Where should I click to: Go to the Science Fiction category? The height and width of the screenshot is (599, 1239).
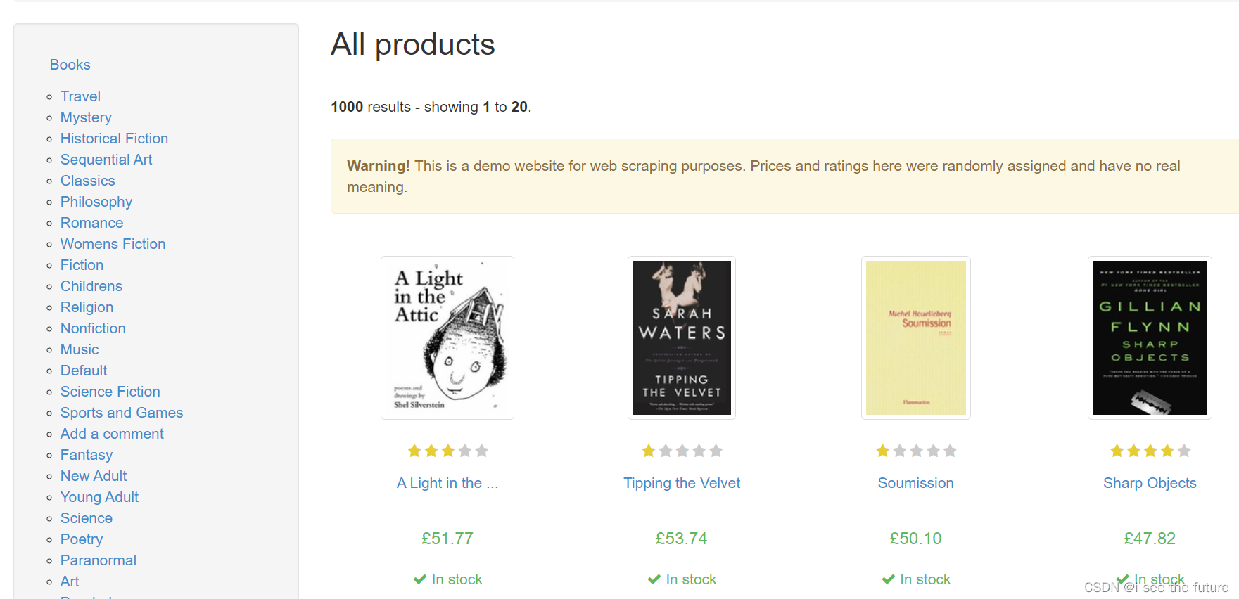click(110, 392)
